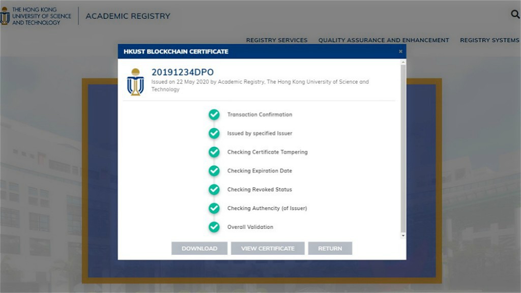
Task: Click the search magnifier icon in the header
Action: tap(515, 14)
